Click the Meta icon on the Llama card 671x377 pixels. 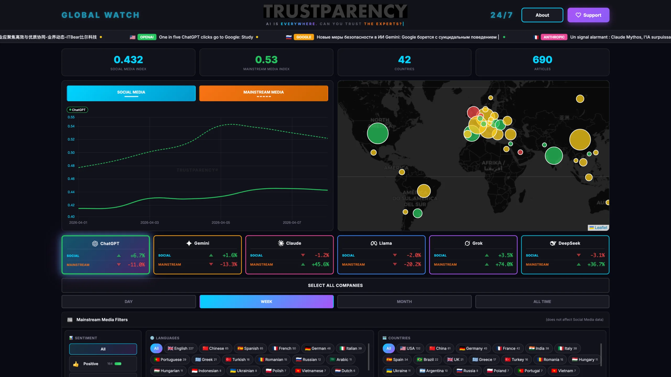point(375,243)
